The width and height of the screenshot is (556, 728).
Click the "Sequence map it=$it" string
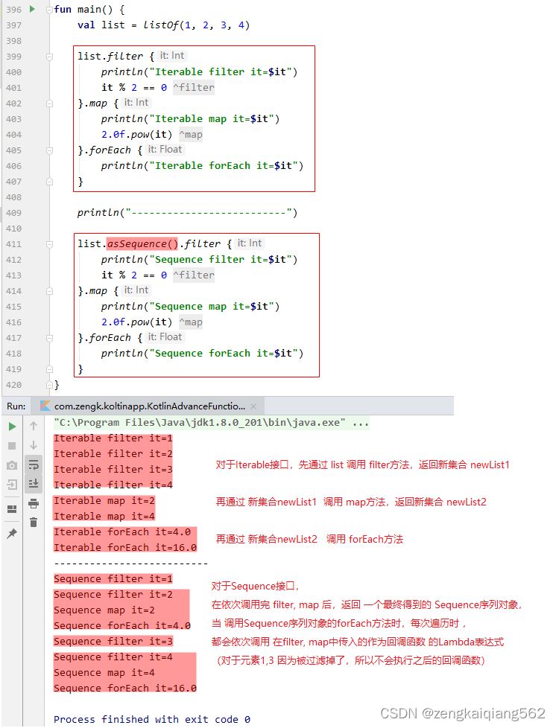click(212, 307)
